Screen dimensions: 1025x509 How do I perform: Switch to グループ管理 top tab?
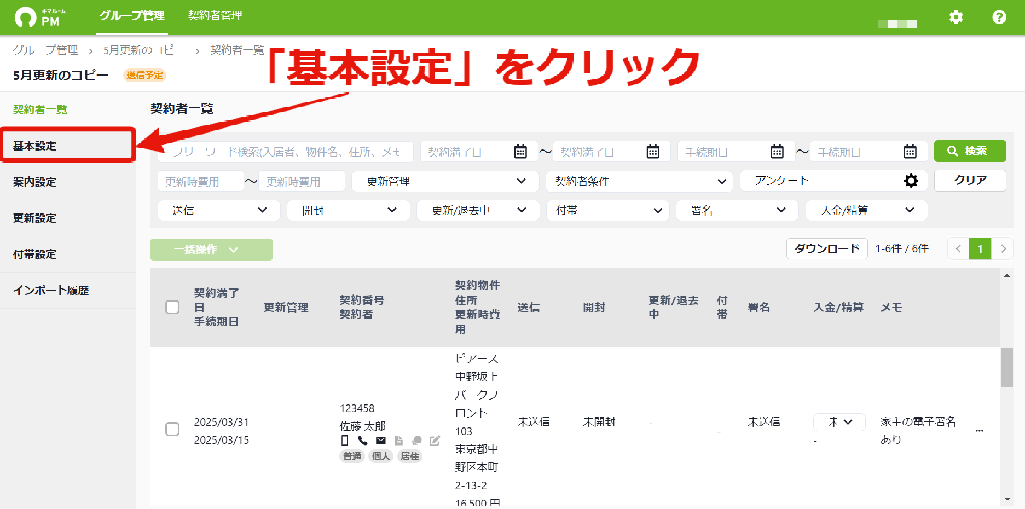(x=132, y=16)
